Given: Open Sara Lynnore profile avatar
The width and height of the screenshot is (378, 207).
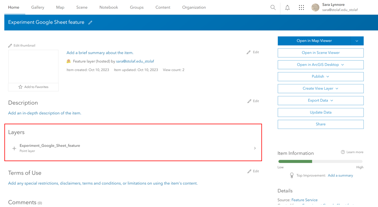Looking at the screenshot, I should [315, 7].
